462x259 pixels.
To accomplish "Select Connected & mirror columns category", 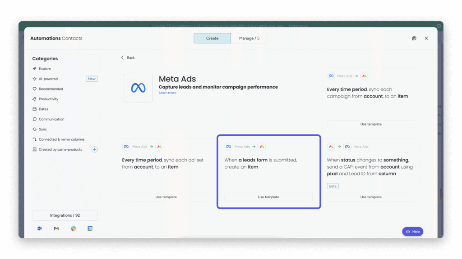I will click(61, 139).
